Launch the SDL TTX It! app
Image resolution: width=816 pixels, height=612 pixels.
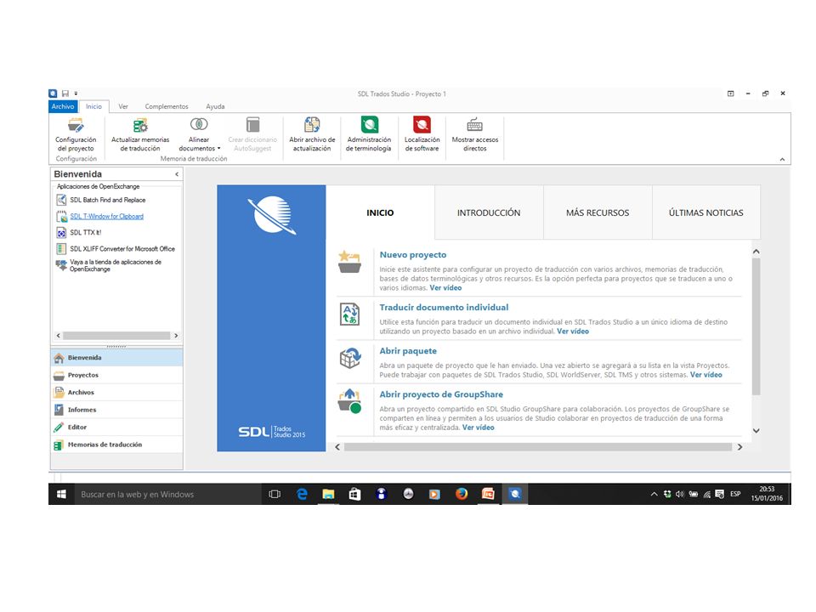pyautogui.click(x=79, y=233)
